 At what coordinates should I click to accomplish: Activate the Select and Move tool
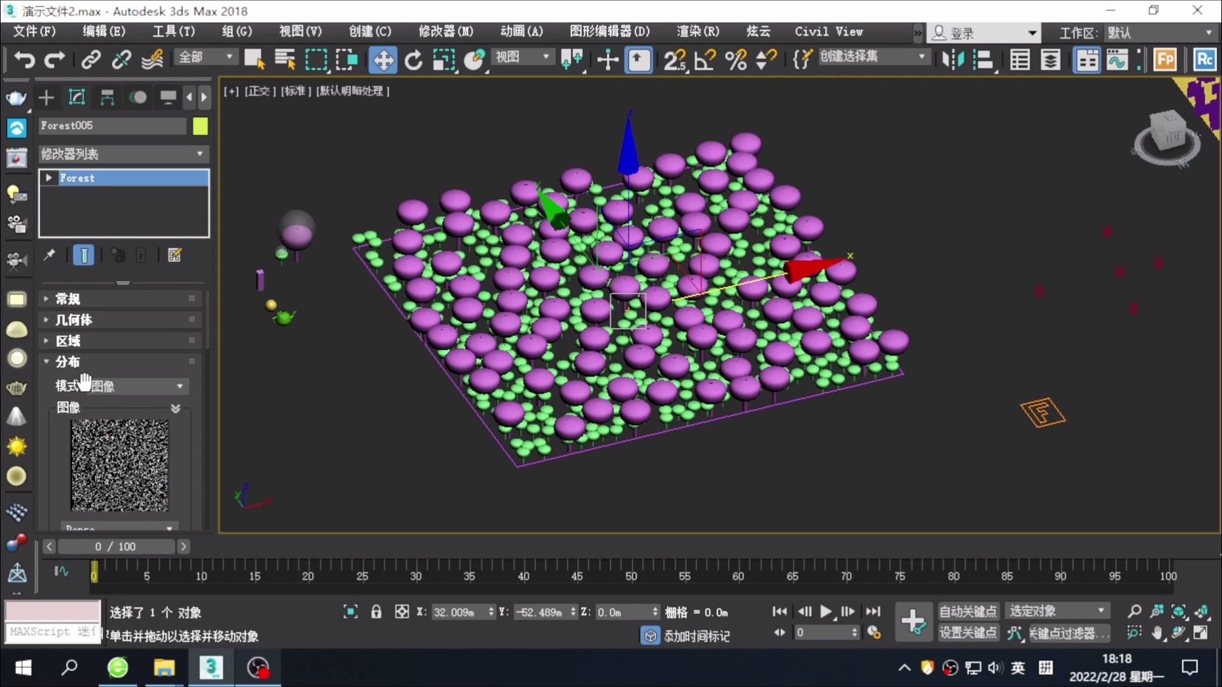point(383,60)
